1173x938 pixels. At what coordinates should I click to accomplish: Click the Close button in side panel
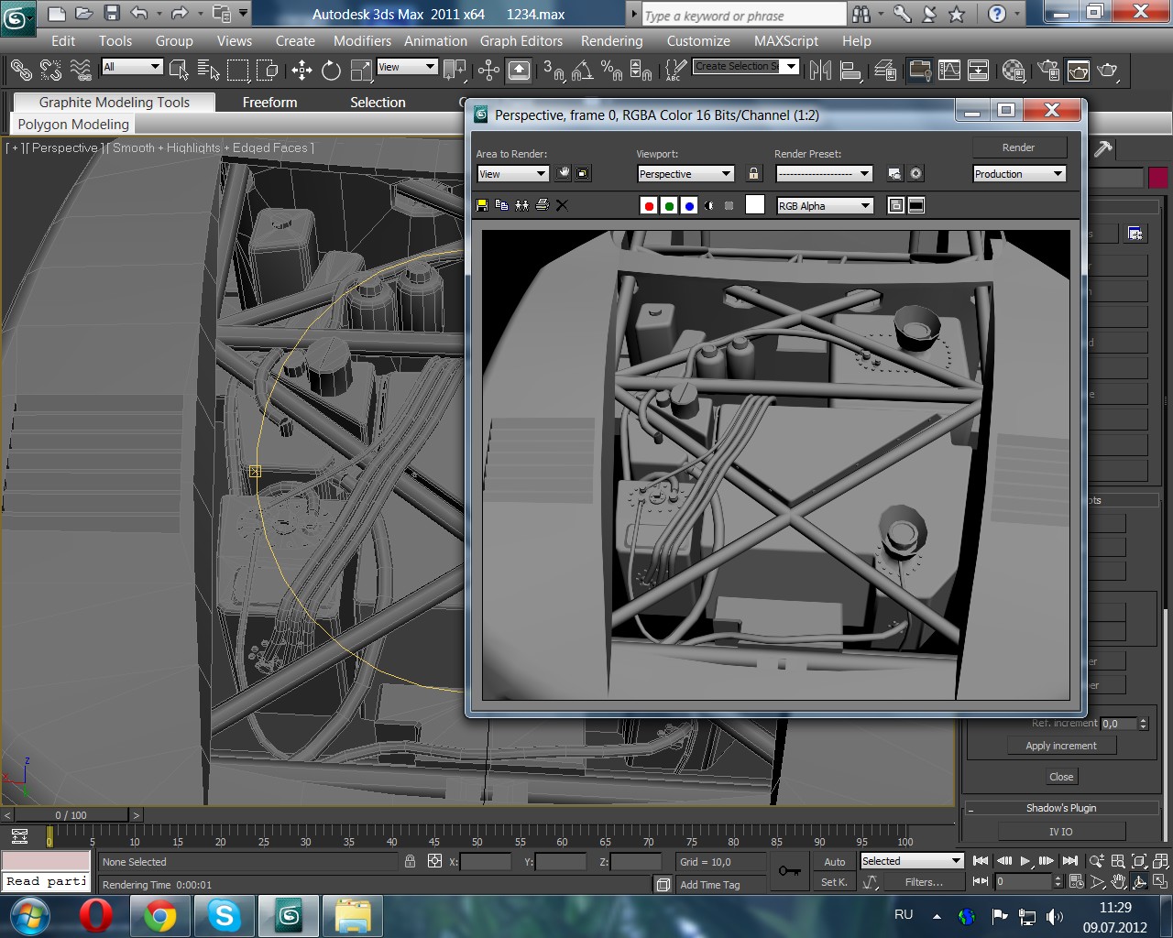pyautogui.click(x=1061, y=777)
